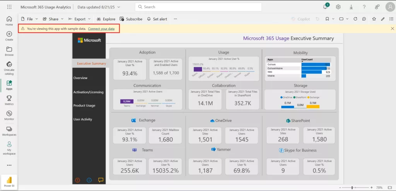The image size is (396, 191).
Task: Click the zoom out minus button
Action: 340,188
